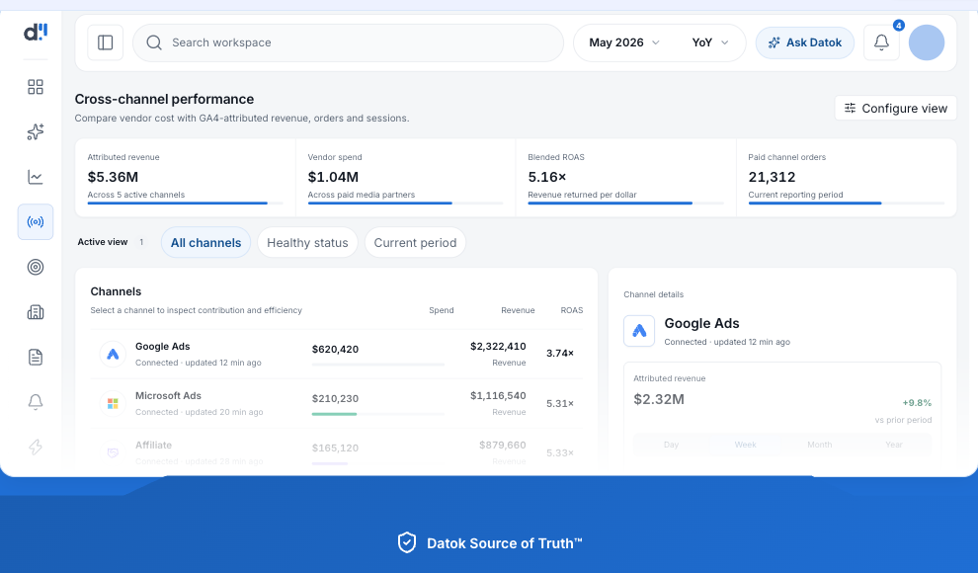Open the building icon in sidebar
Screen dimensions: 978x573
pyautogui.click(x=36, y=312)
